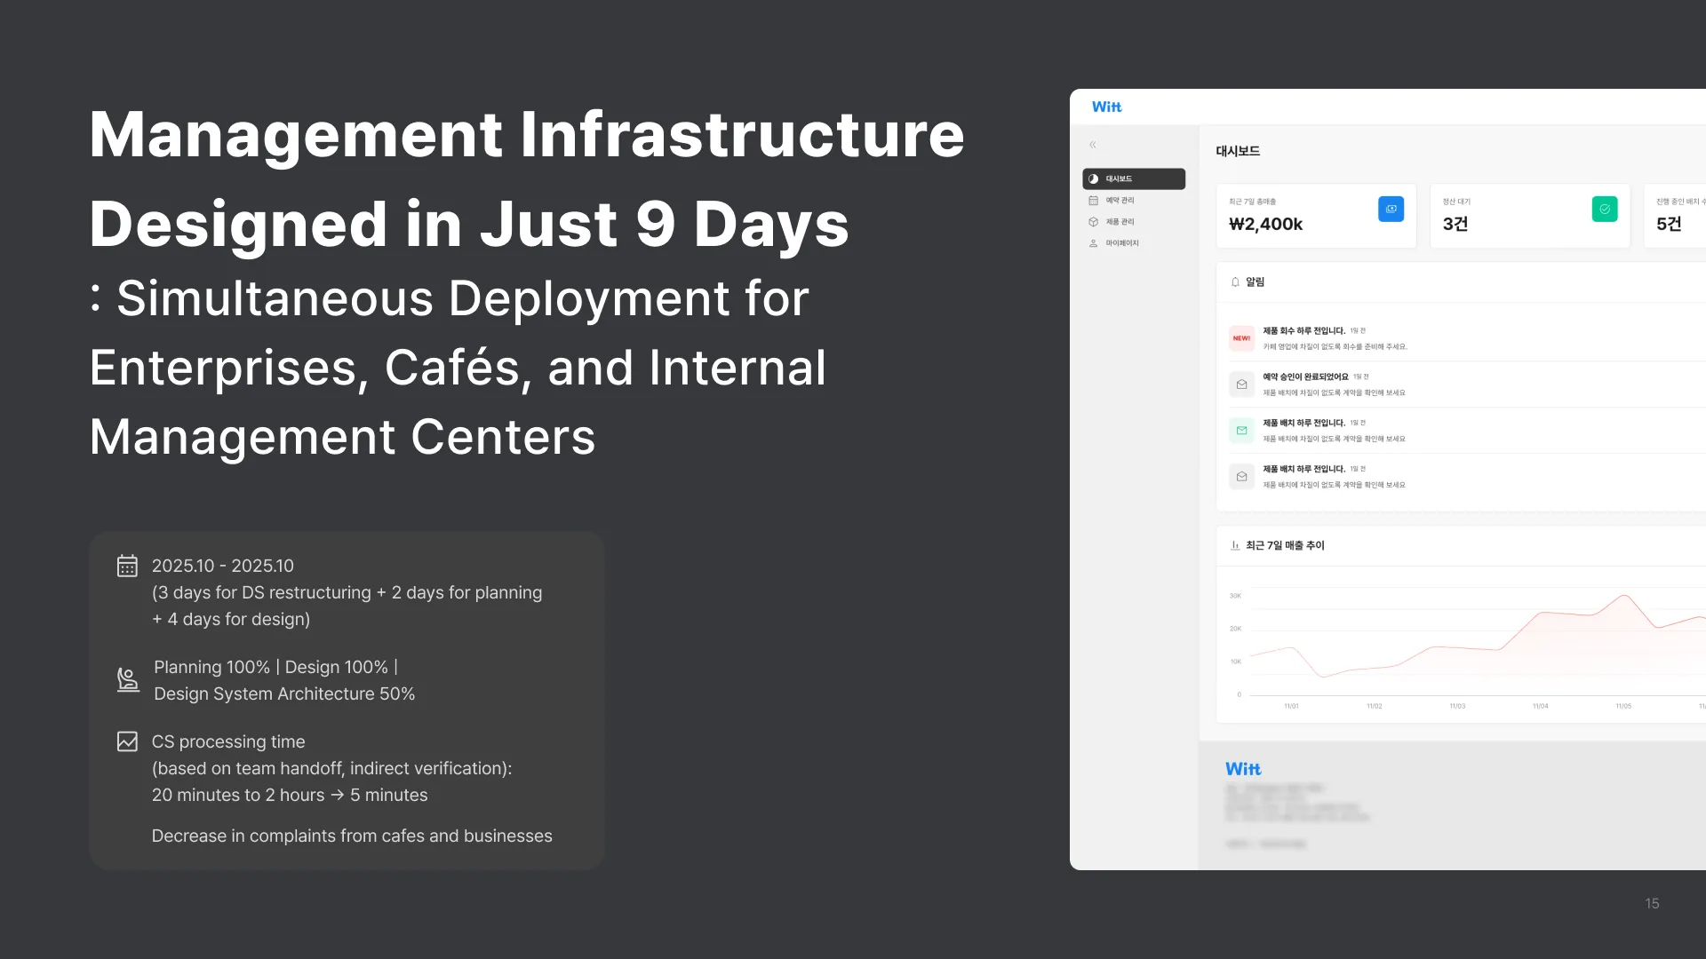
Task: Click the blue revenue money icon
Action: click(x=1391, y=209)
